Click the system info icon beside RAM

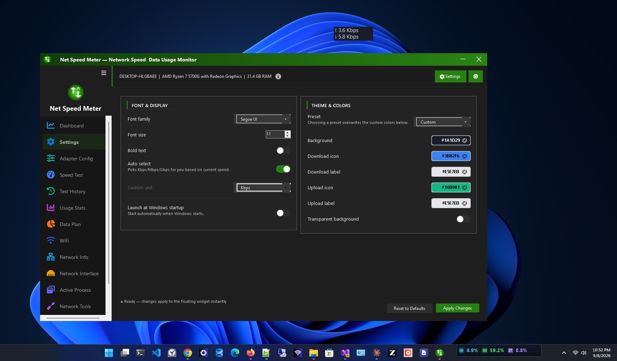coord(278,76)
